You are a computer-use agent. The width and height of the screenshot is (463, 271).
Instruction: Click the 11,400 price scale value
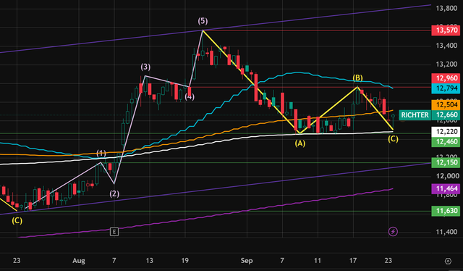tap(448, 232)
